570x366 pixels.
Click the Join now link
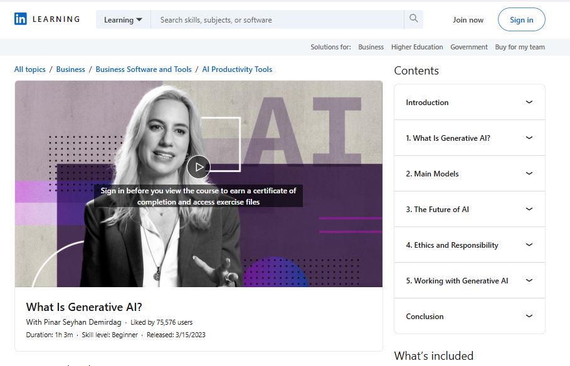(x=468, y=20)
